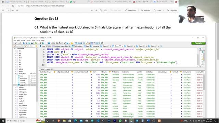219x123 pixels.
Task: Reload the browser page
Action: (13, 6)
